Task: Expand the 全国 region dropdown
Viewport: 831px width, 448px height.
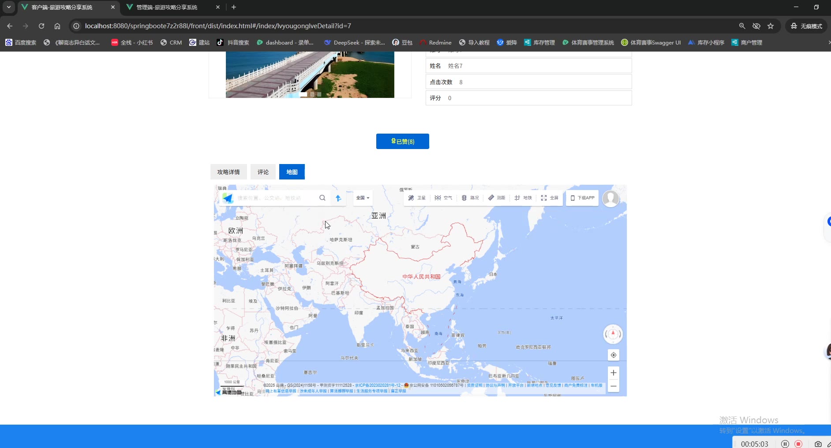Action: (363, 198)
